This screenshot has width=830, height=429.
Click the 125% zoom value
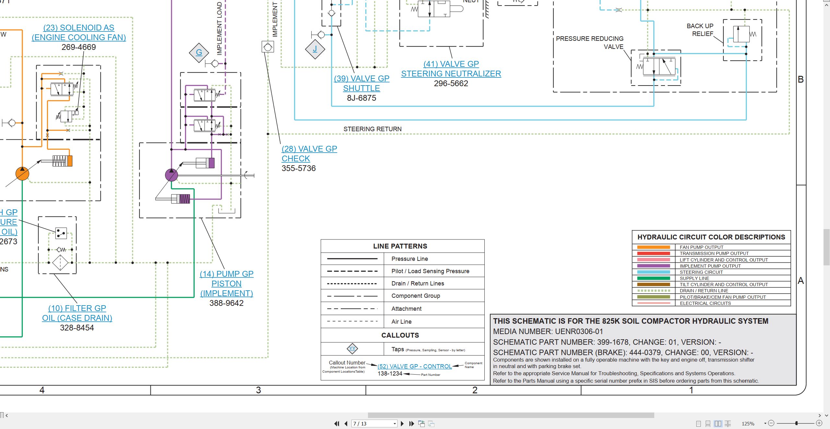point(748,423)
